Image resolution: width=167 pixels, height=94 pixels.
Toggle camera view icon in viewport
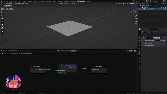tap(136, 21)
